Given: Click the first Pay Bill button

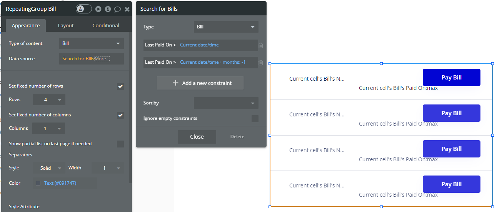Looking at the screenshot, I should click(451, 78).
